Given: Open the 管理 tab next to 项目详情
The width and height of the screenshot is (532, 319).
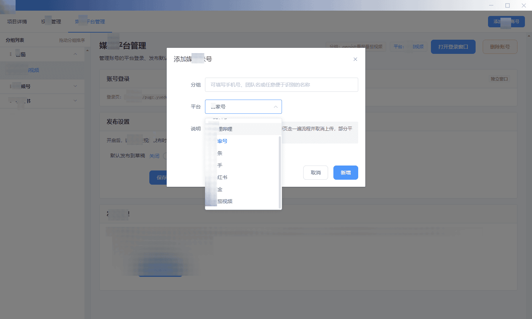Looking at the screenshot, I should click(51, 22).
